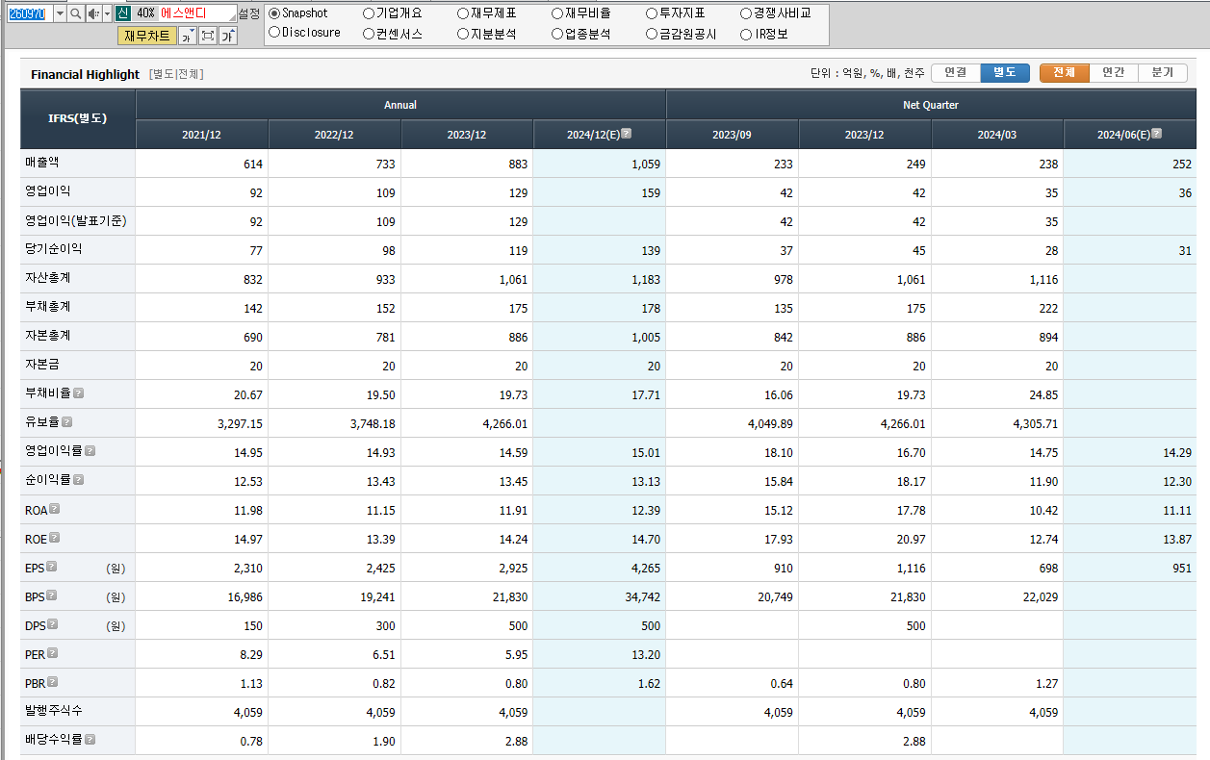Select the 기업개요 radio button
The width and height of the screenshot is (1210, 760).
click(x=369, y=13)
